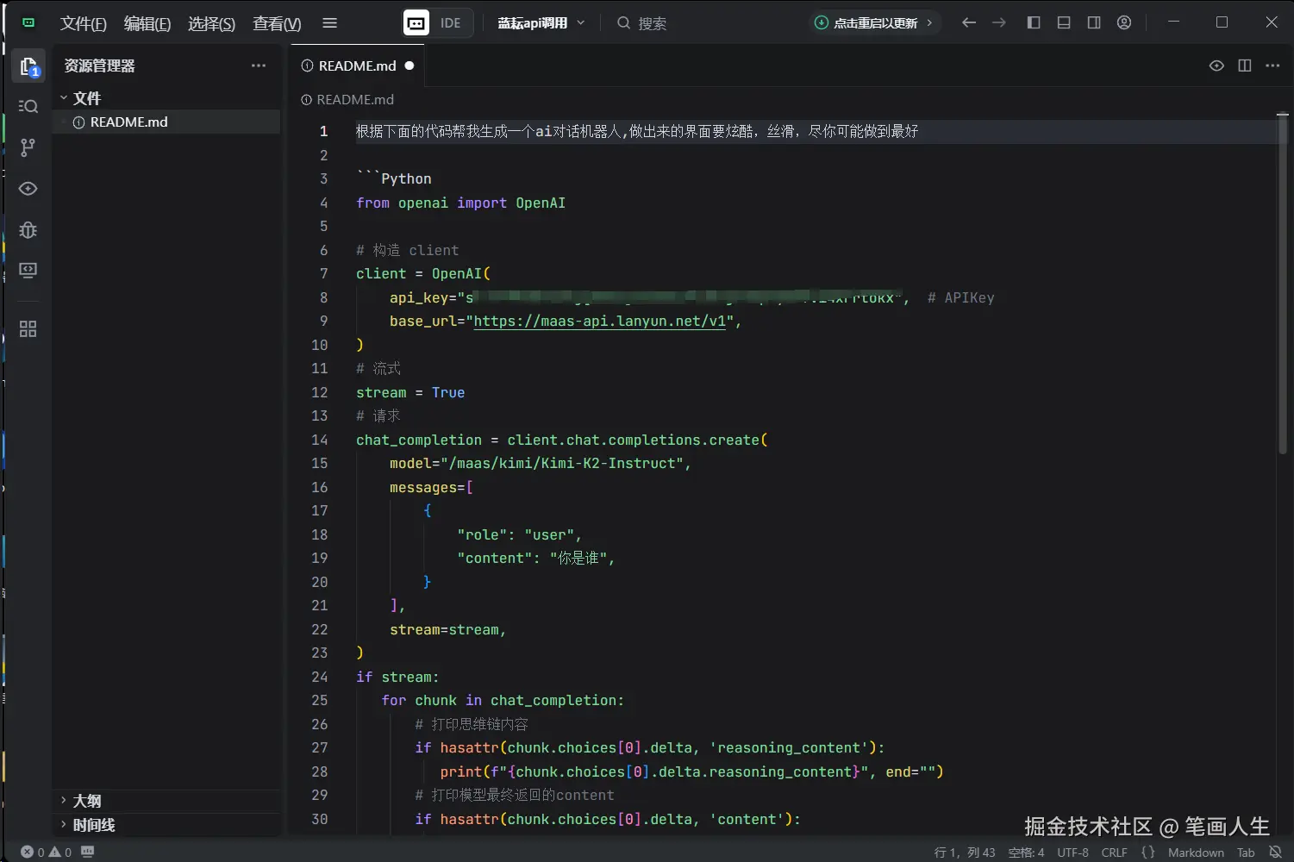This screenshot has height=862, width=1294.
Task: Open the Source Control branch icon
Action: click(x=28, y=147)
